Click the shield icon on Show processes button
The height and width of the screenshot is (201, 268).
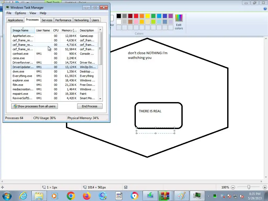coord(15,106)
